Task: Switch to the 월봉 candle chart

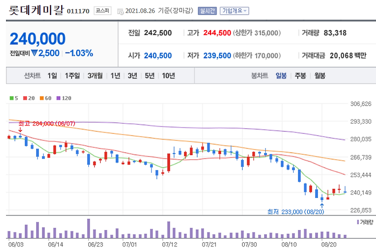Action: pos(320,76)
